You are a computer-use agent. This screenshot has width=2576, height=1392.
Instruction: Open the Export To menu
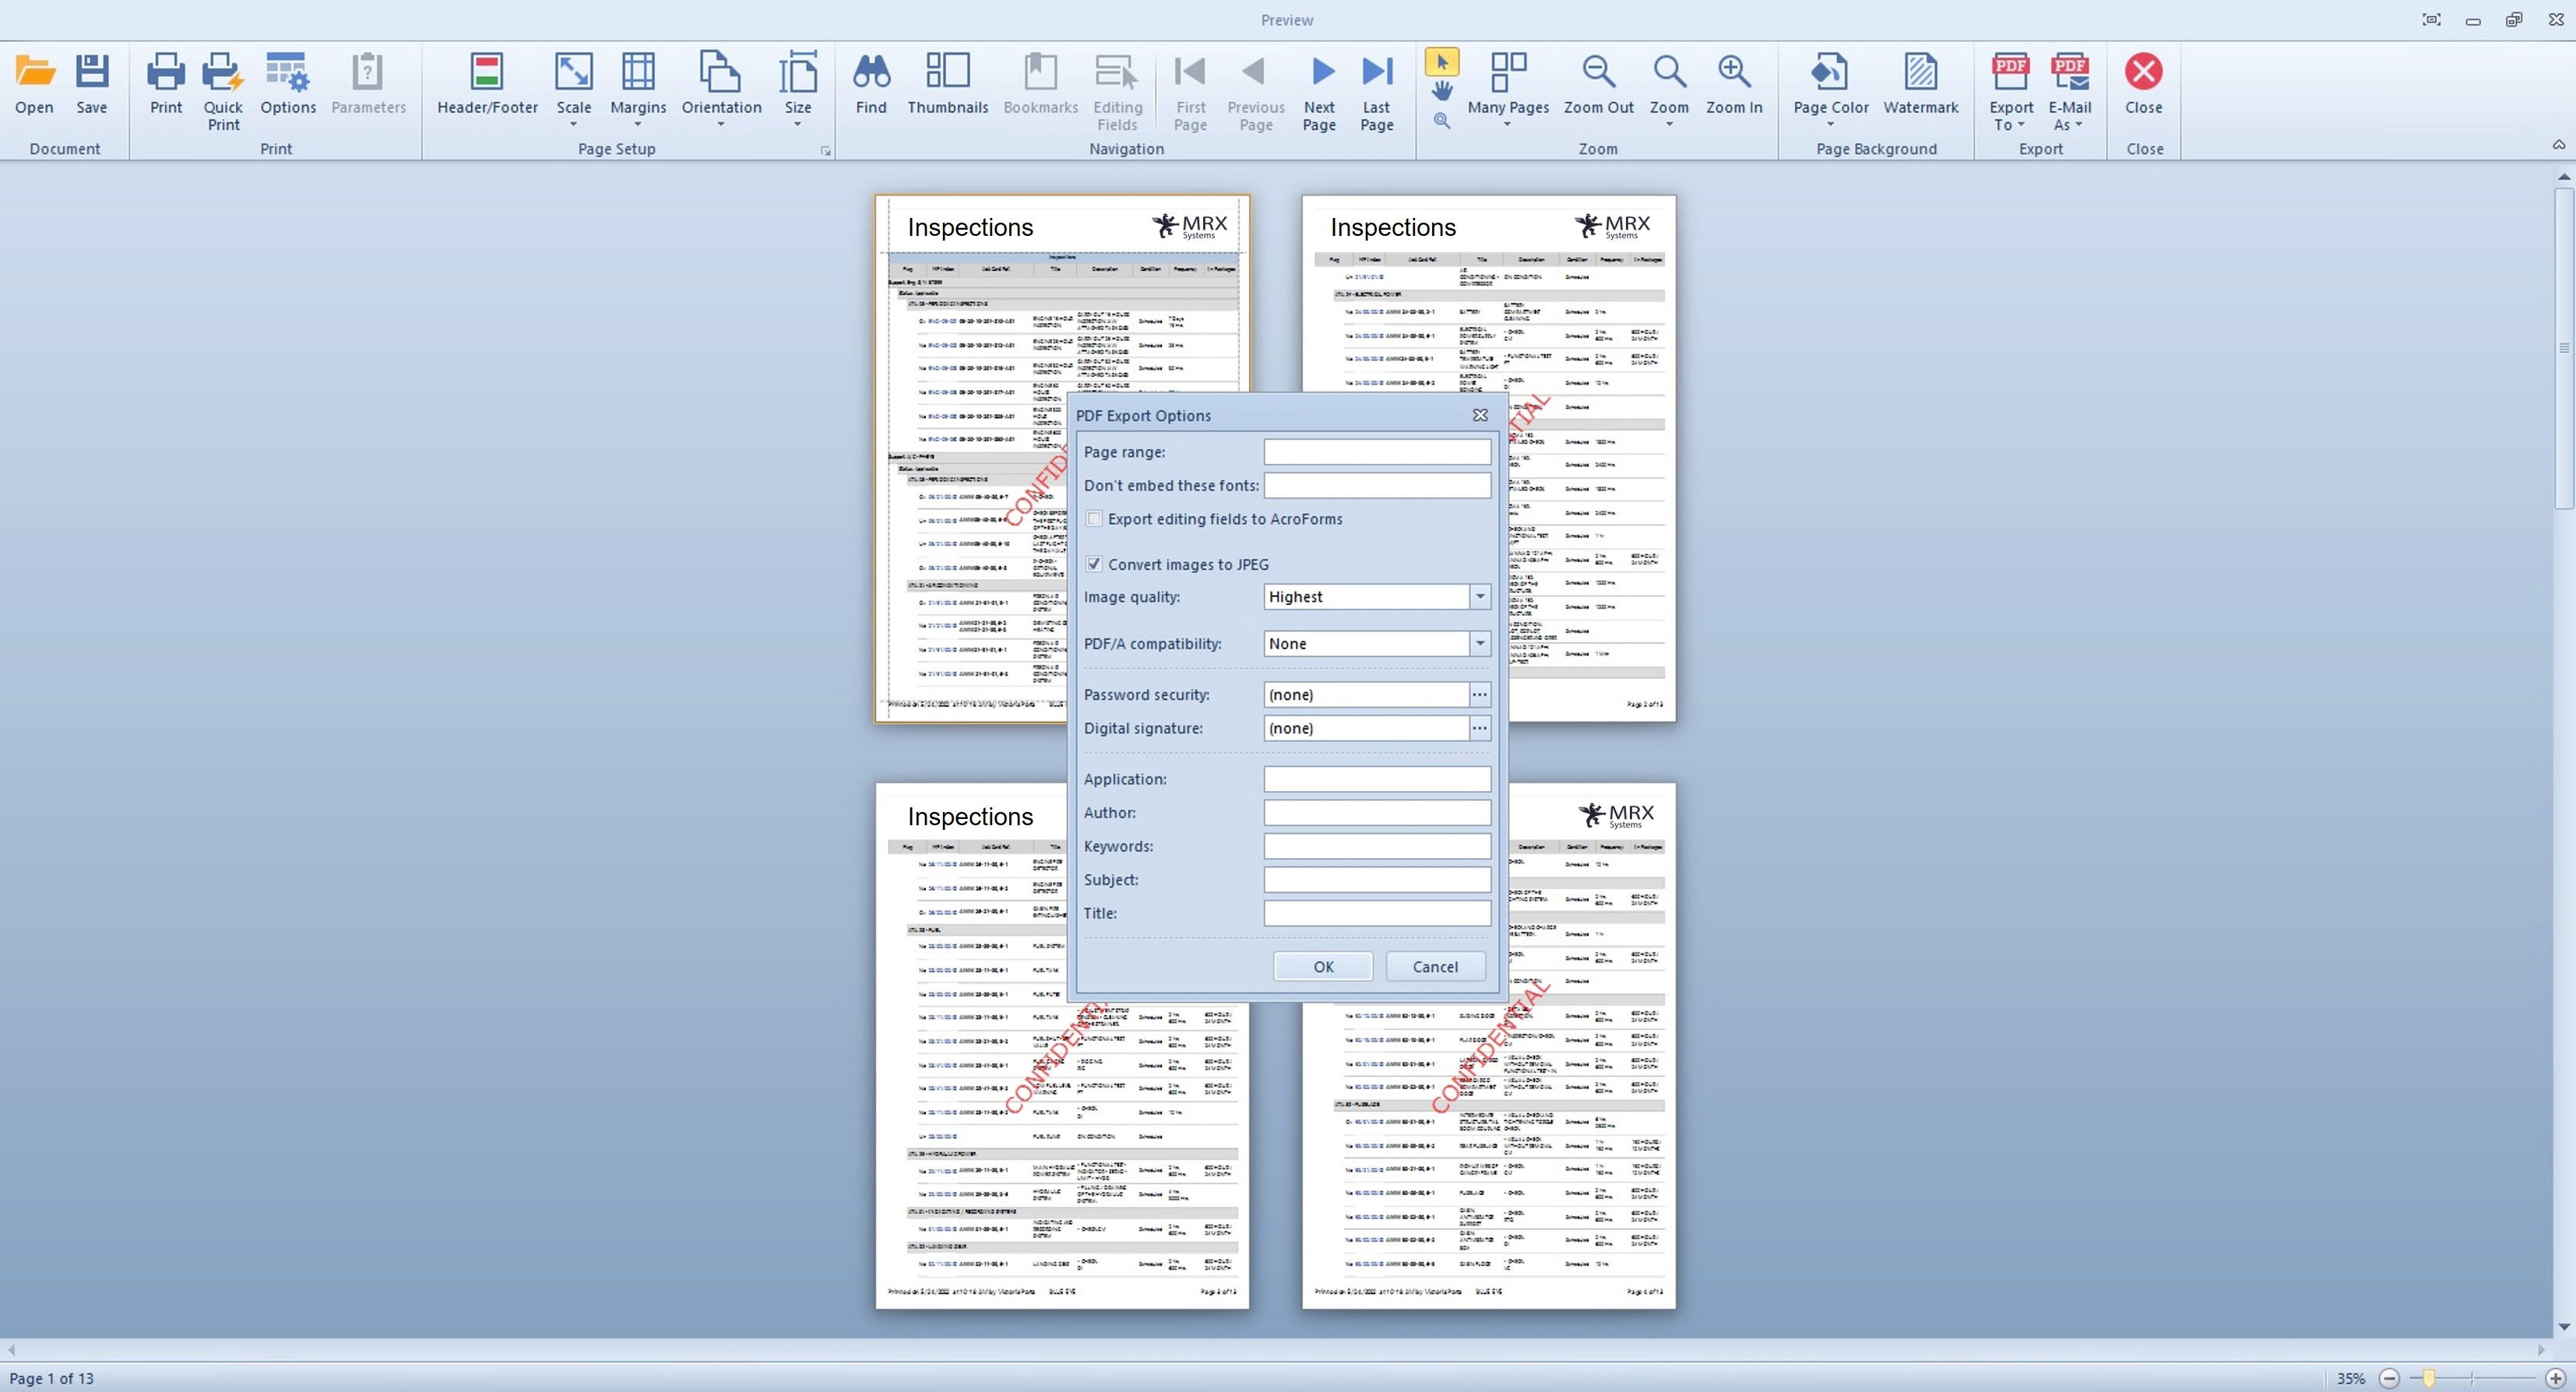pos(2010,91)
